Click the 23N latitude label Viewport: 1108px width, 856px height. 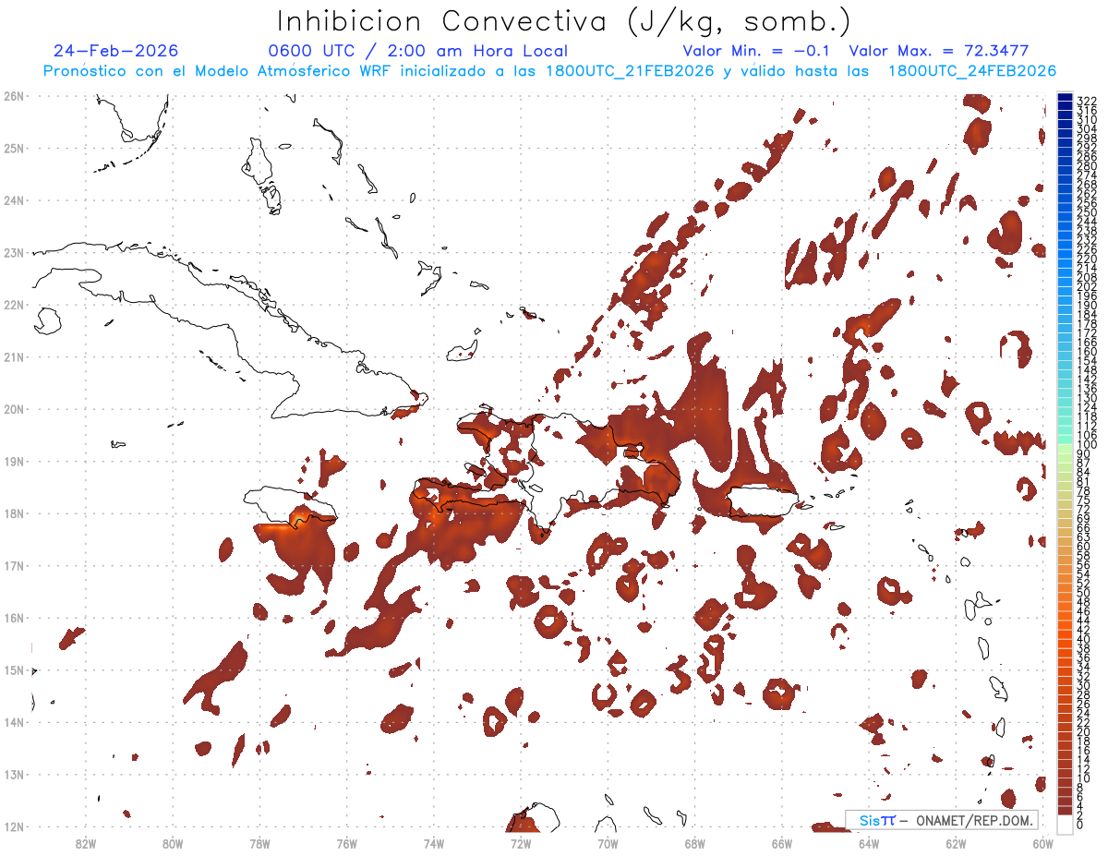14,252
